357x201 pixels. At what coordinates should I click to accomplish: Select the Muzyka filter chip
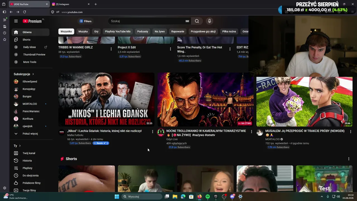coord(83,32)
